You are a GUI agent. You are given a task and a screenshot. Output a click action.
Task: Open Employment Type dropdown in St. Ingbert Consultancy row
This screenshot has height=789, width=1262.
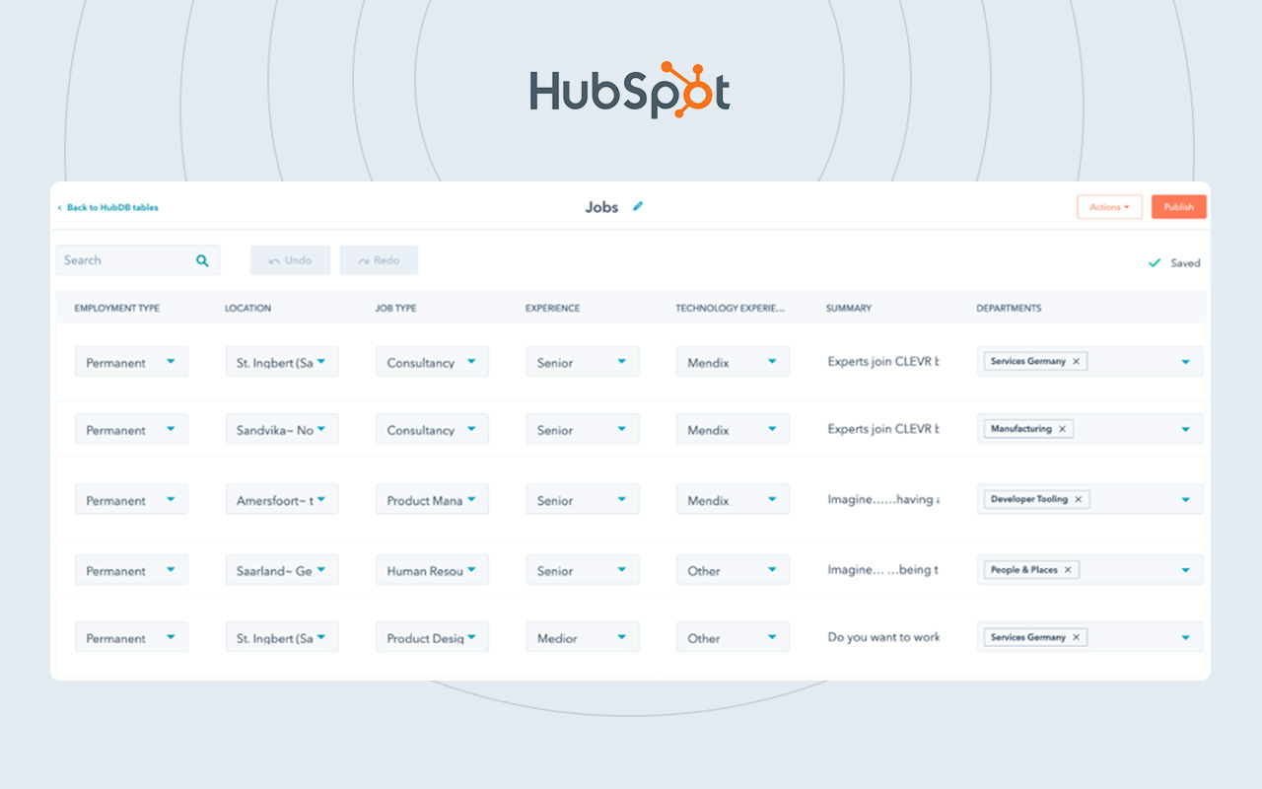tap(131, 362)
